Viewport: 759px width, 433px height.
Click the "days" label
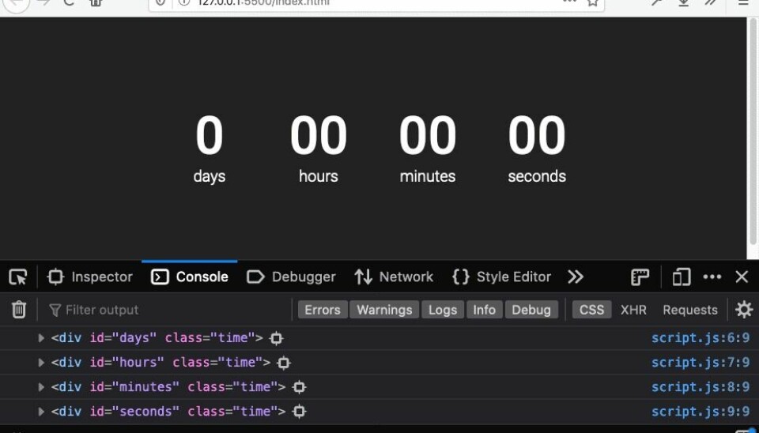click(x=209, y=176)
